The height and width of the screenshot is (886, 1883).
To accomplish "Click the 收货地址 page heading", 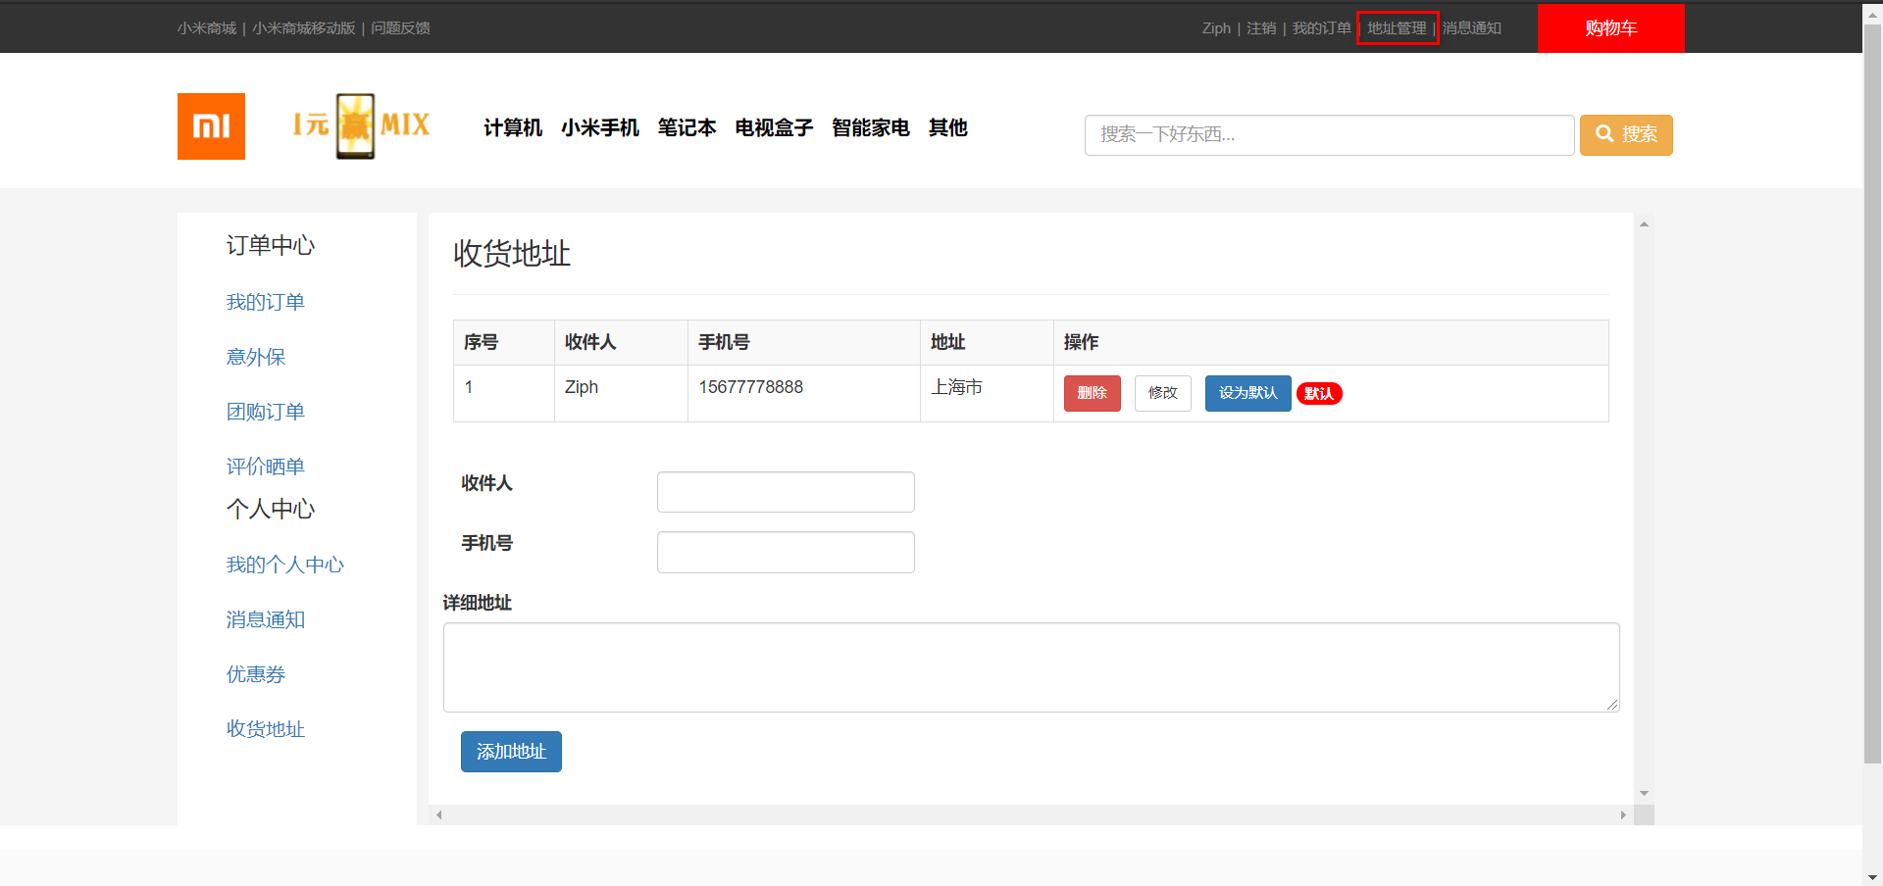I will point(512,254).
